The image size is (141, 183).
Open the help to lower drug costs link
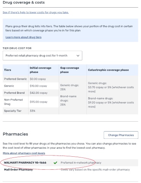coord(36,12)
